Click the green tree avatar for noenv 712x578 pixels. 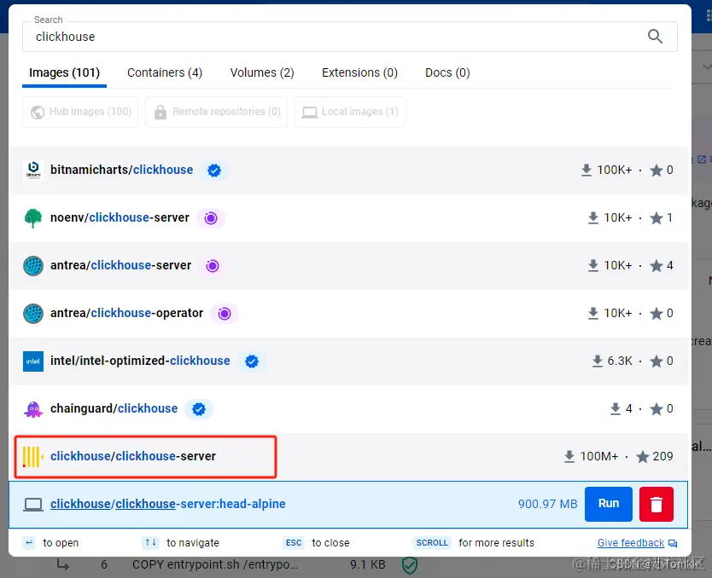click(33, 218)
